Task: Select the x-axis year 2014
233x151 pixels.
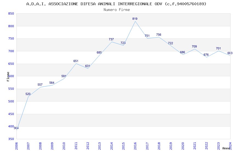Action: [112, 146]
